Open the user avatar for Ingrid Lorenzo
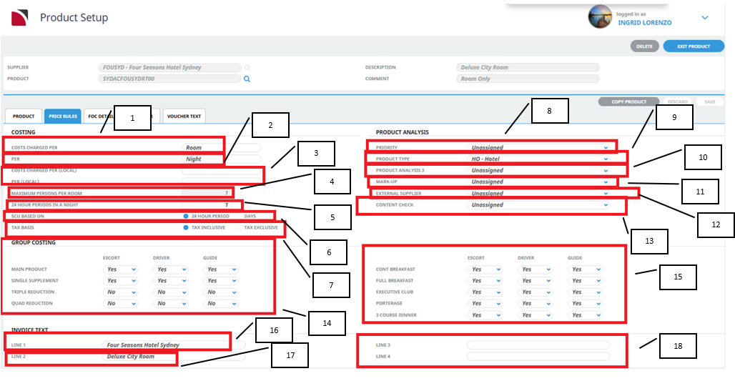Screen dimensions: 735x391 click(600, 17)
